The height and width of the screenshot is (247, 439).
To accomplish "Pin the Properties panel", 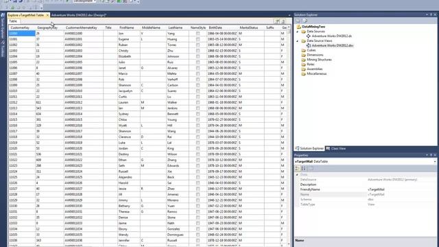I will (x=431, y=155).
